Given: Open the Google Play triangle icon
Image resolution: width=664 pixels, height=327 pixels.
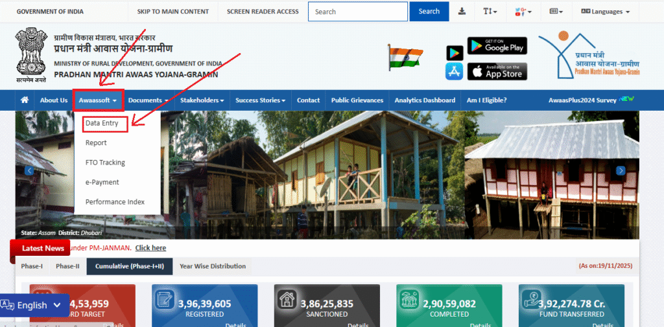Looking at the screenshot, I should [455, 53].
